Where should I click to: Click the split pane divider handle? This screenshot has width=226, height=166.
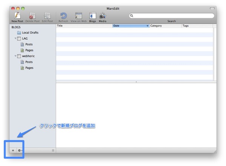[x=136, y=82]
